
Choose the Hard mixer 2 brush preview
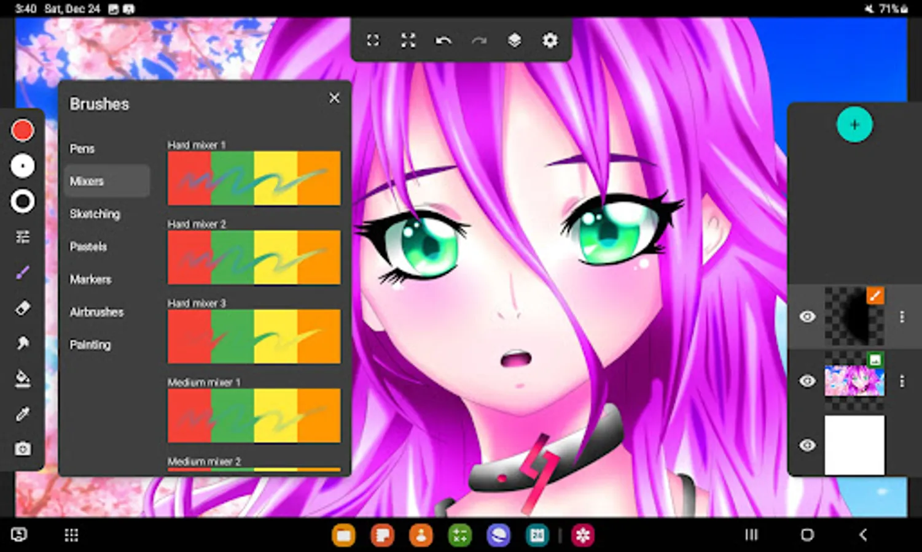254,257
